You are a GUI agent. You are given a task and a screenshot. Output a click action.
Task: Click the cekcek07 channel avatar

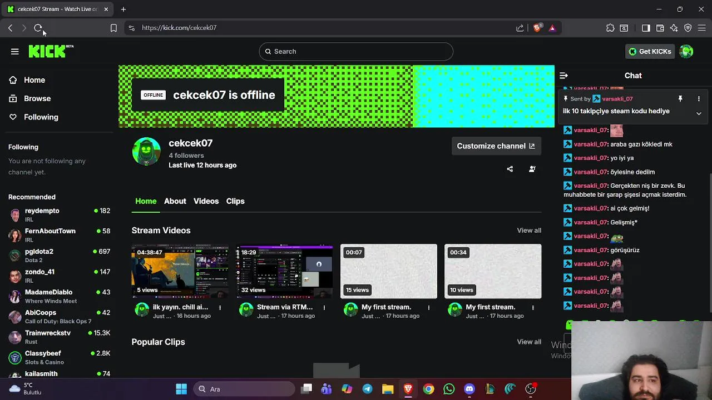[146, 152]
